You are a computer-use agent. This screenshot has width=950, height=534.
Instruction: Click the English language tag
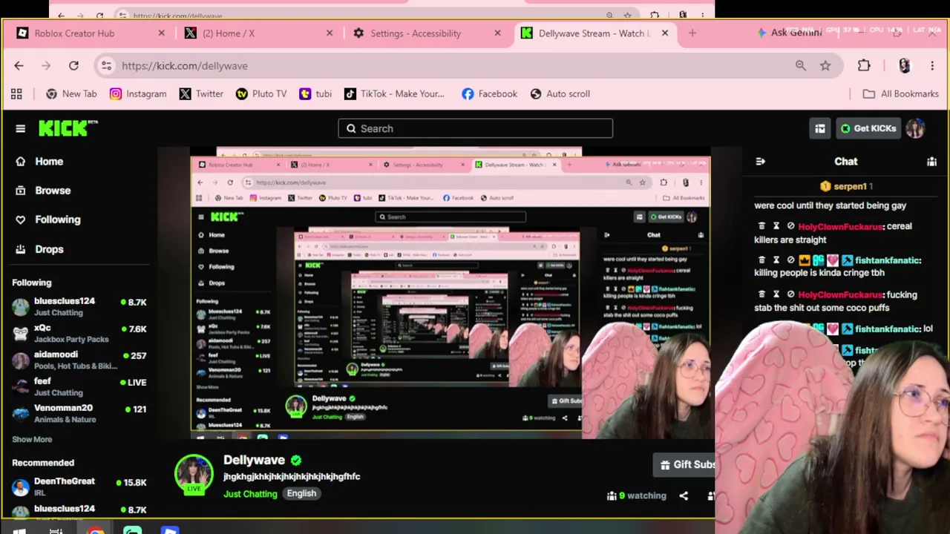(x=301, y=494)
